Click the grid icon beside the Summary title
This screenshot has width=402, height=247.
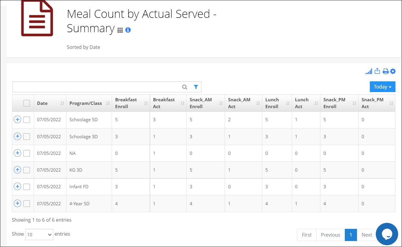click(120, 30)
